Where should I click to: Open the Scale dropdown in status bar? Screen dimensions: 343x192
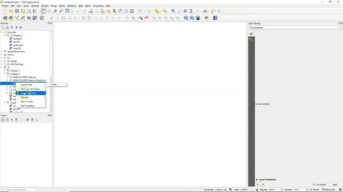252,190
